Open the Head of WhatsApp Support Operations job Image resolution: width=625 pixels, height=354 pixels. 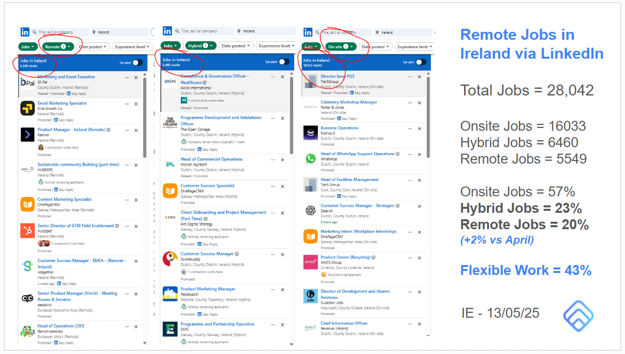[358, 154]
